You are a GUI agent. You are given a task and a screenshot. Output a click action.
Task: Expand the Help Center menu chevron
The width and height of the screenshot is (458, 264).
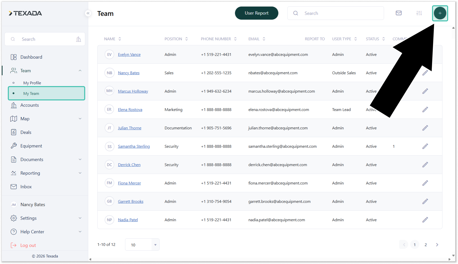80,232
